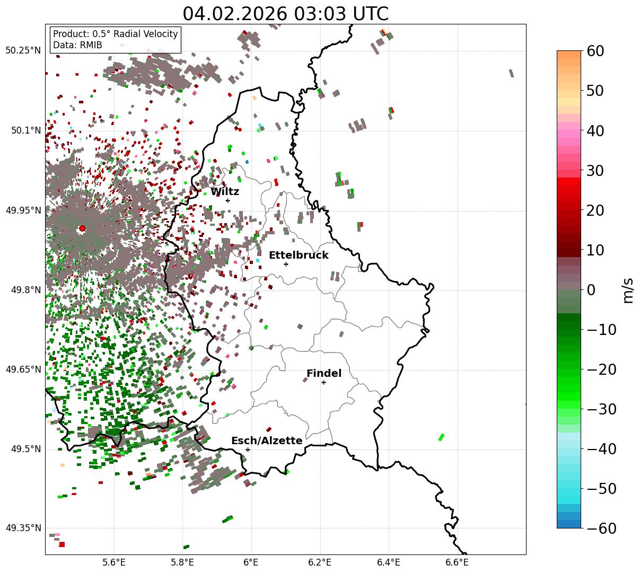This screenshot has height=573, width=640.
Task: Pick the orange top band of the colorbar
Action: [569, 55]
